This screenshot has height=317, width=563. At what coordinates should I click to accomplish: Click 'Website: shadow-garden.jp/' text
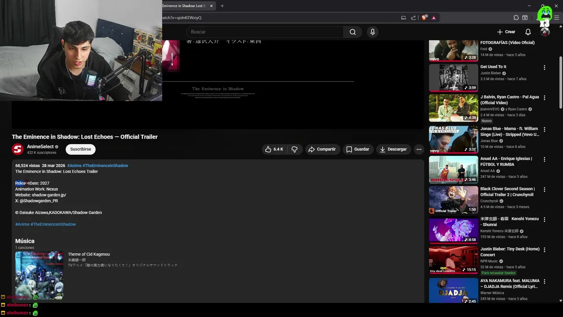tap(40, 195)
